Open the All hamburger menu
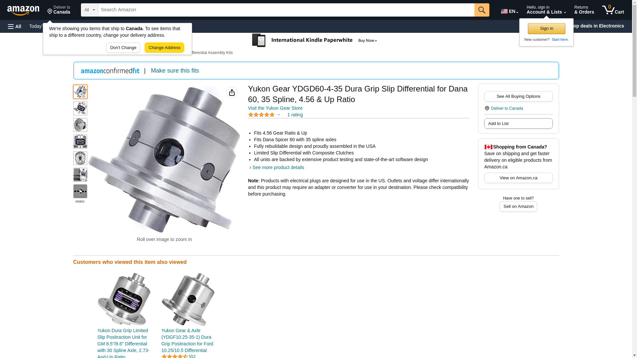This screenshot has height=358, width=637. tap(15, 26)
